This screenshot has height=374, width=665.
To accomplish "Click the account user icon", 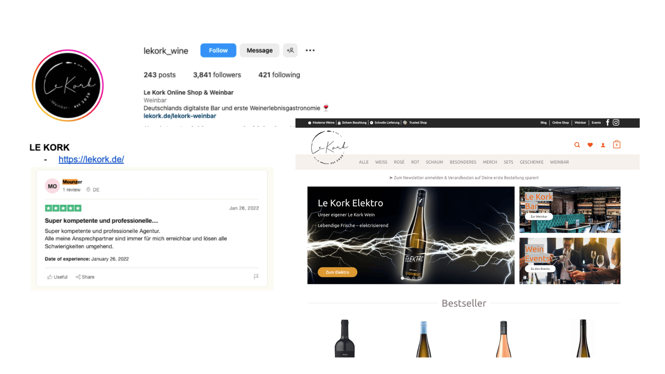I will click(603, 145).
